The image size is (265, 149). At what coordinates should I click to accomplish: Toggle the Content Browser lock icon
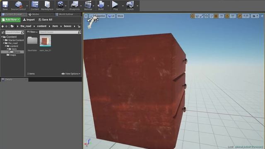click(79, 26)
